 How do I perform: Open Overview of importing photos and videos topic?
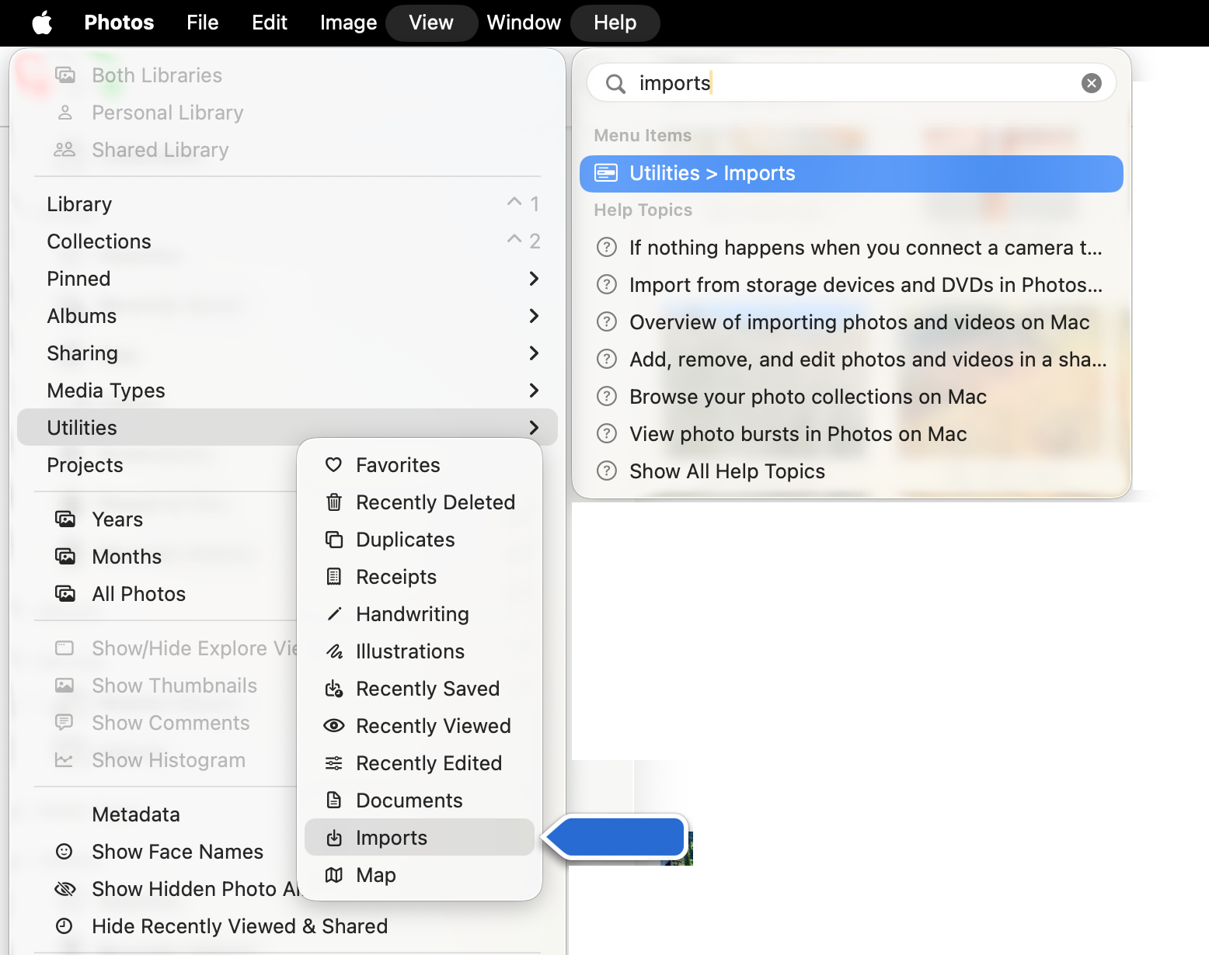(x=852, y=322)
